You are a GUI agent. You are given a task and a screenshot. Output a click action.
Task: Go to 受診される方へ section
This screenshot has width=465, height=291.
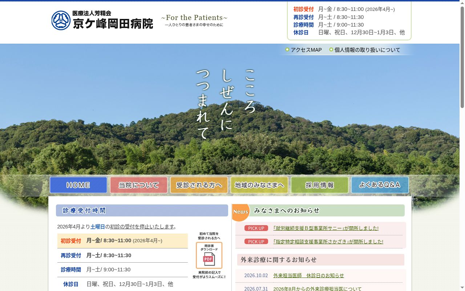(199, 185)
